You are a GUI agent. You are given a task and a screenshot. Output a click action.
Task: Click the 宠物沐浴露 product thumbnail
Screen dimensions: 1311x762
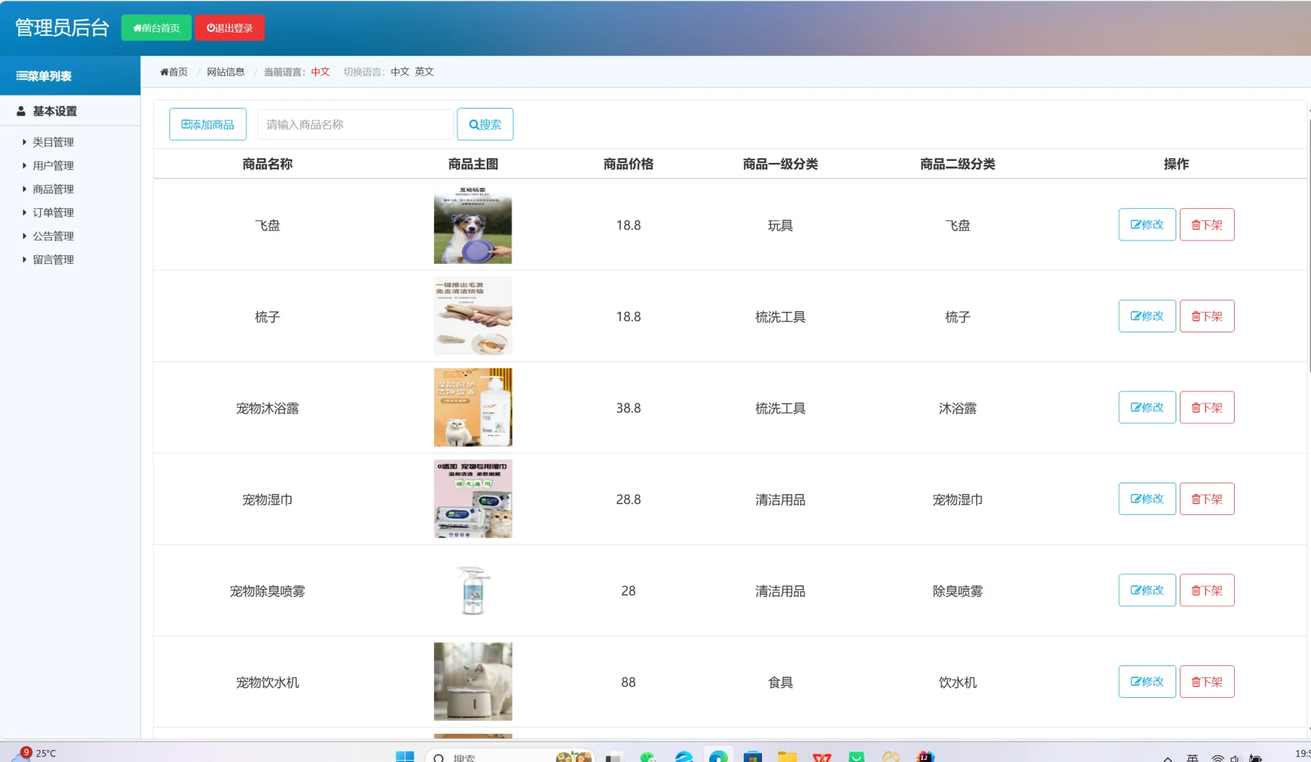473,407
